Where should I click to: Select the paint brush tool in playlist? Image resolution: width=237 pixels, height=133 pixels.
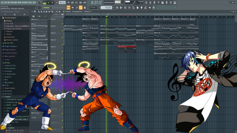(41, 11)
